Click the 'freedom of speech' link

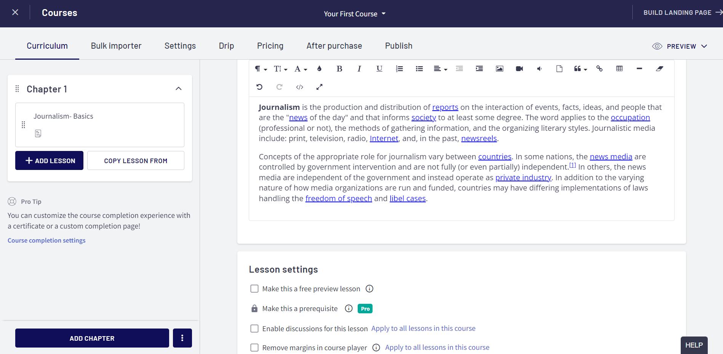coord(339,198)
